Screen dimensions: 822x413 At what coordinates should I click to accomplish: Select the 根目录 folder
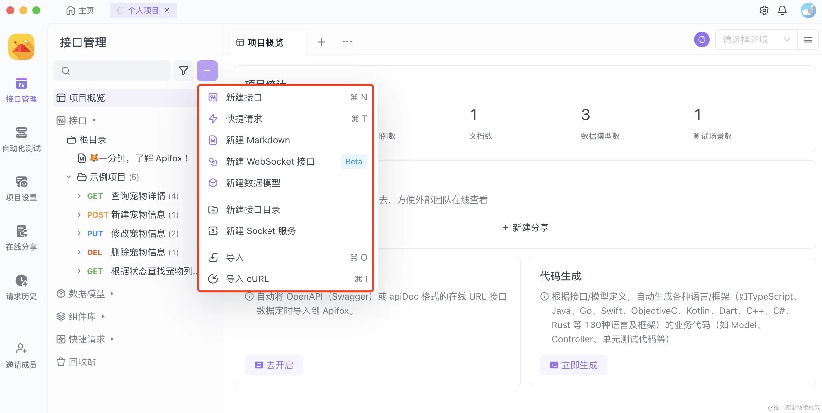(87, 139)
